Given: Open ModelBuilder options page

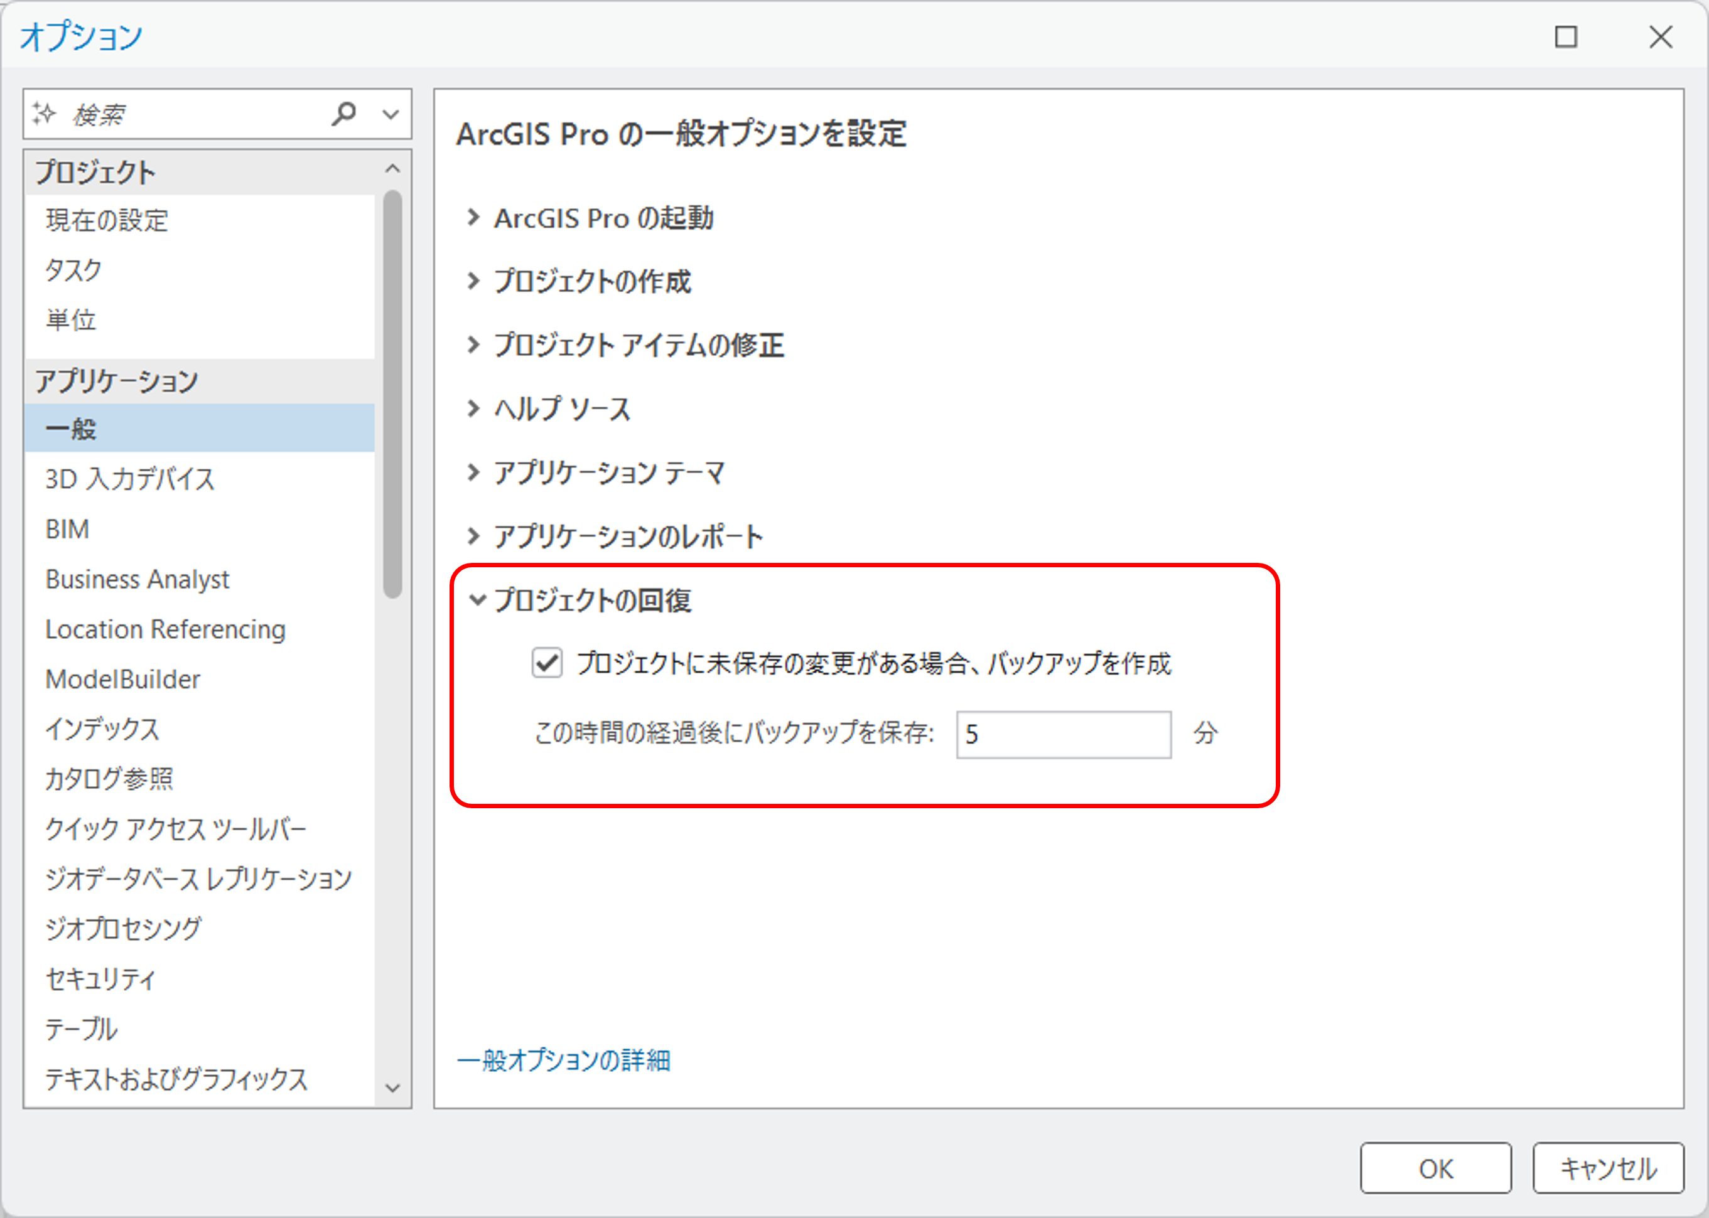Looking at the screenshot, I should pos(123,680).
